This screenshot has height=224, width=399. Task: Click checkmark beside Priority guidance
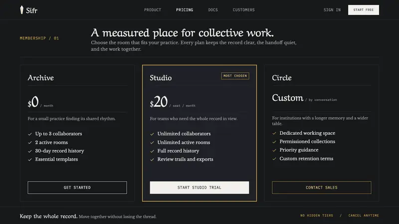274,150
